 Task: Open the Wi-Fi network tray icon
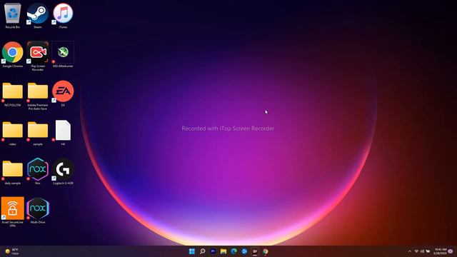tap(416, 251)
